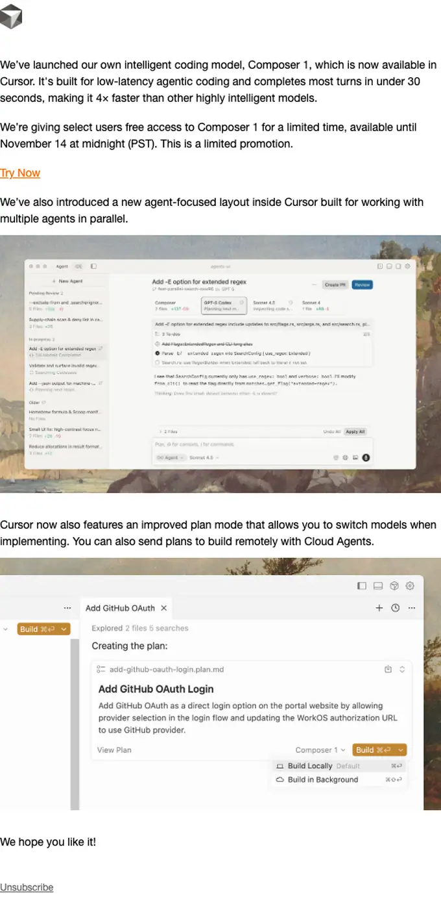Open the gear icon in the agent window header
This screenshot has width=441, height=897.
pyautogui.click(x=408, y=266)
